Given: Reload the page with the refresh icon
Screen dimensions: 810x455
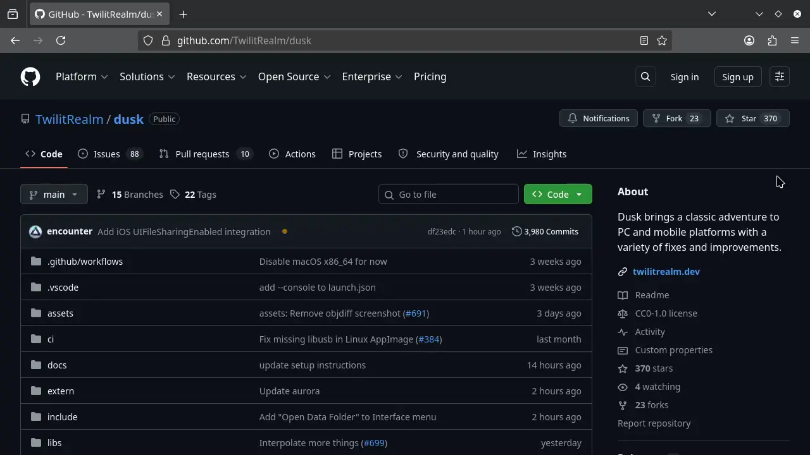Looking at the screenshot, I should pyautogui.click(x=61, y=40).
